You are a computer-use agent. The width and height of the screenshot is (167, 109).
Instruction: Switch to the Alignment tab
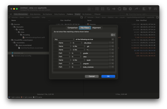pos(97,28)
